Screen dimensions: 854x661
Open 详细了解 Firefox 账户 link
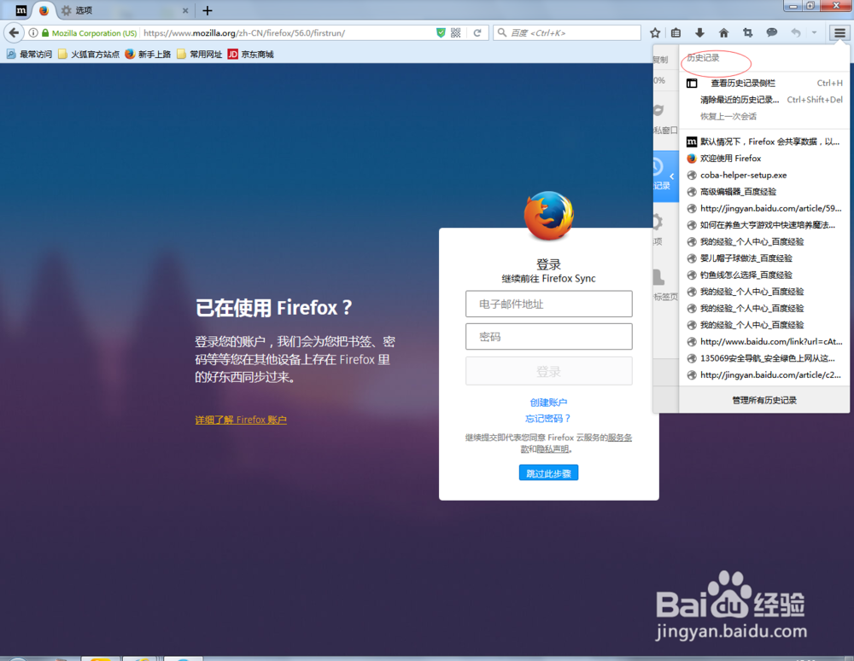pos(241,420)
